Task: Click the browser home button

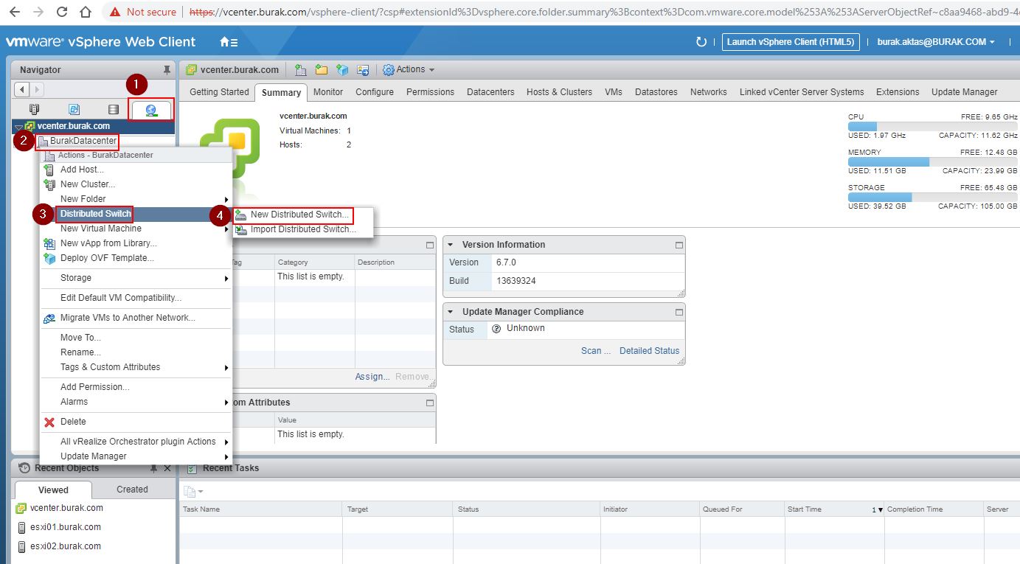Action: pos(86,12)
